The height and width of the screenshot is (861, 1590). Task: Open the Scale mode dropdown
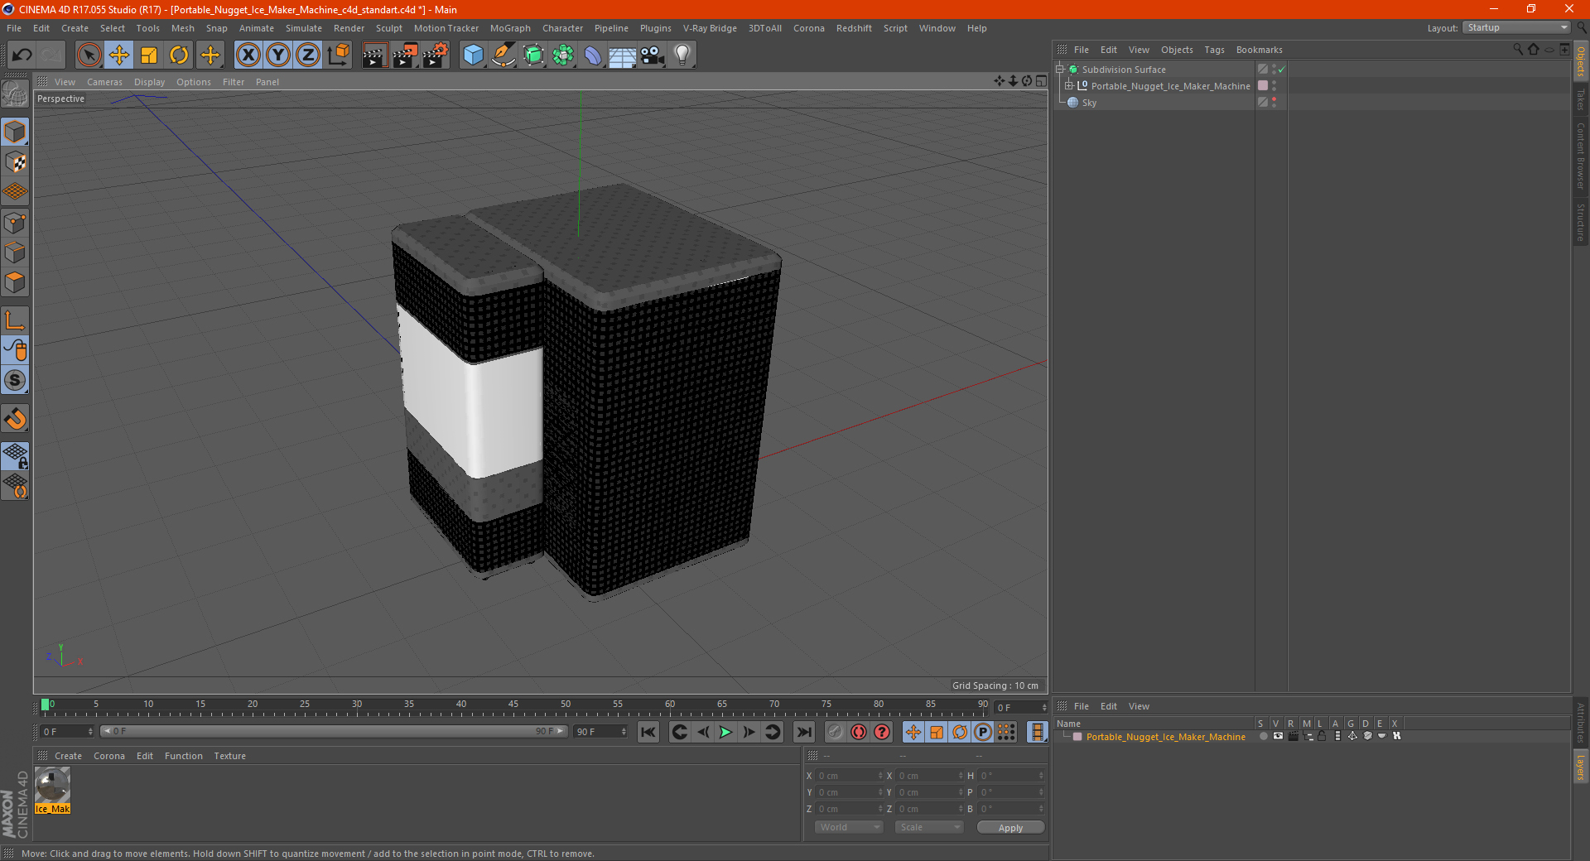[x=929, y=827]
